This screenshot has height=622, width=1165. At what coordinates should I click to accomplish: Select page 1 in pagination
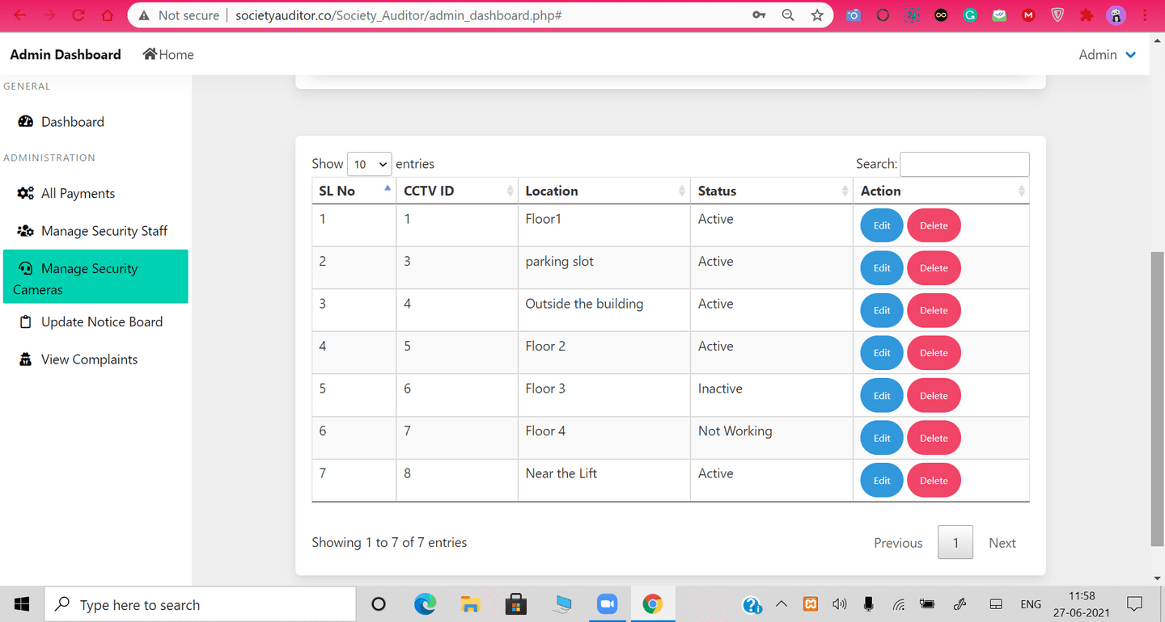point(955,543)
